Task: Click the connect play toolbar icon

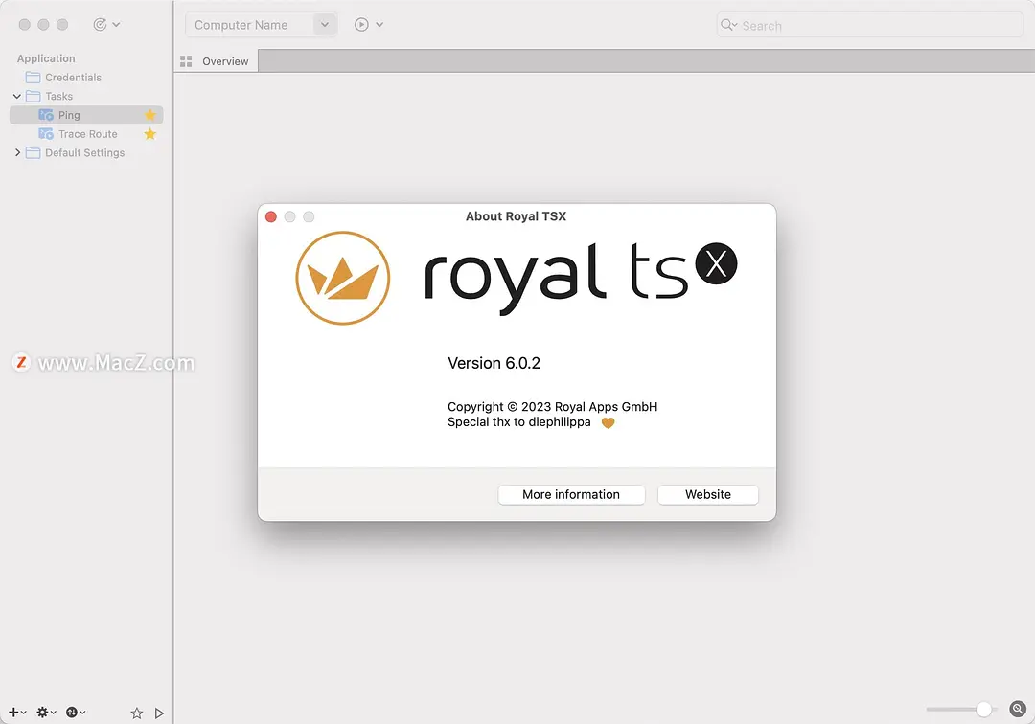Action: tap(361, 24)
